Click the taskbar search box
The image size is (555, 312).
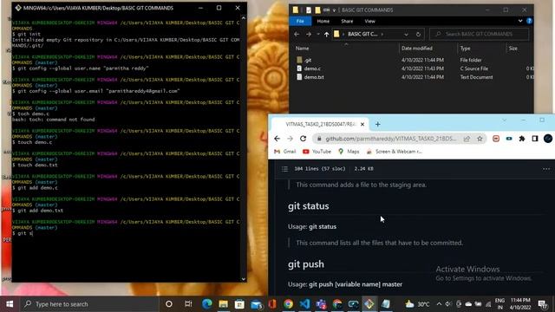pyautogui.click(x=89, y=304)
